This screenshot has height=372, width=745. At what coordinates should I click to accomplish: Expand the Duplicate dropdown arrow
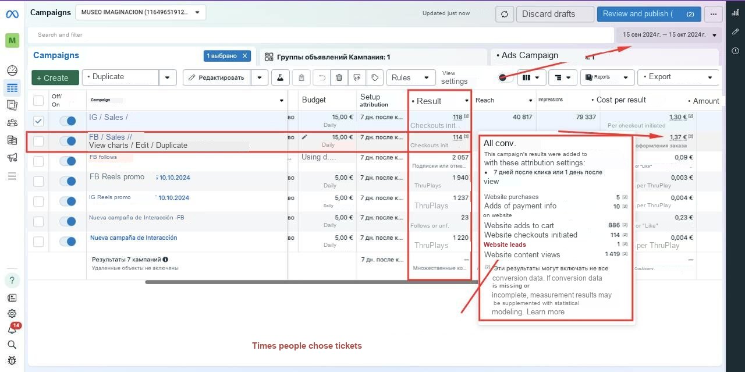click(x=168, y=77)
